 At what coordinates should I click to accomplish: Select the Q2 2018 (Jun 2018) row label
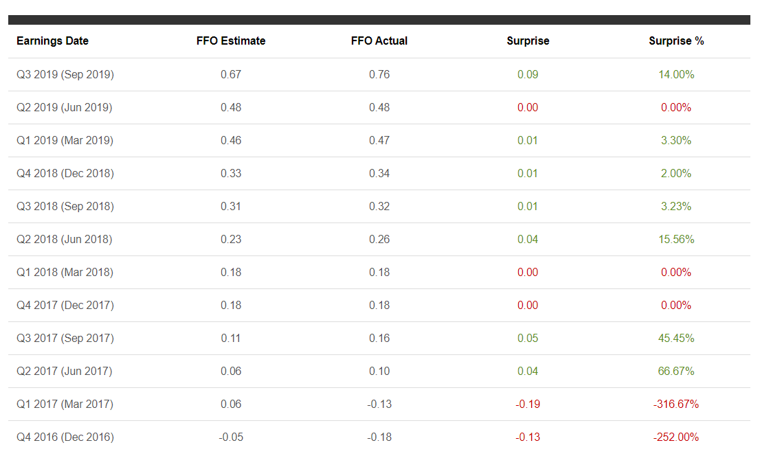coord(65,239)
